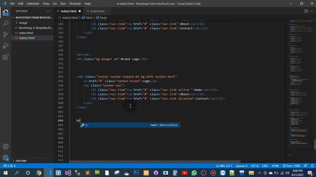316x177 pixels.
Task: Open the body breadcrumb dropdown
Action: coord(102,18)
